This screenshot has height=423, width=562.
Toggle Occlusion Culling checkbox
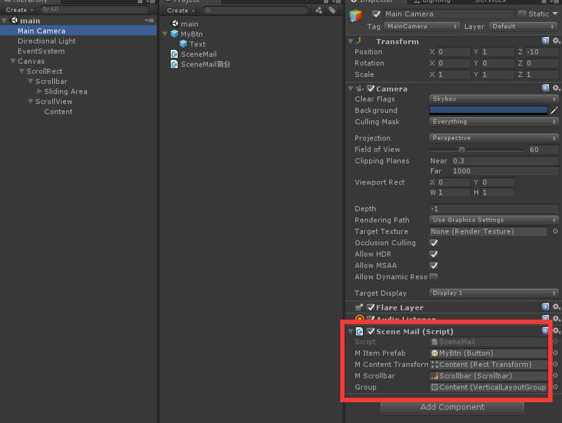(433, 243)
